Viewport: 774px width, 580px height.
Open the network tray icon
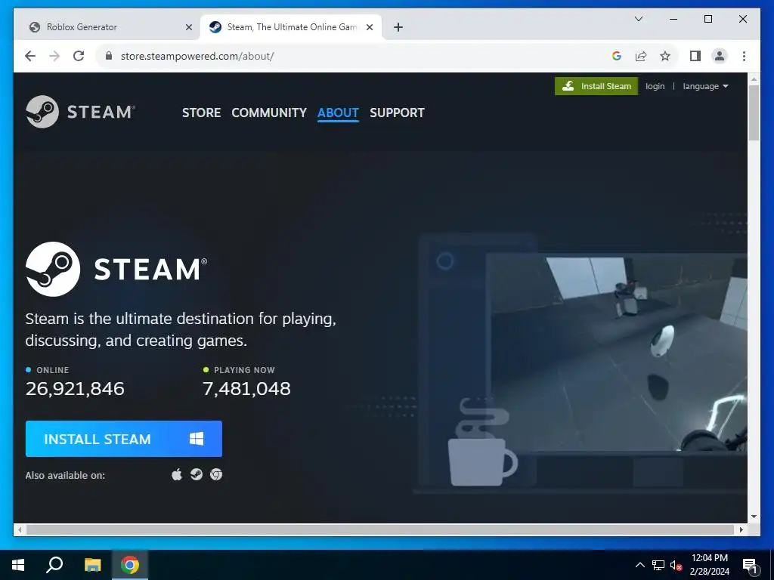[x=658, y=565]
